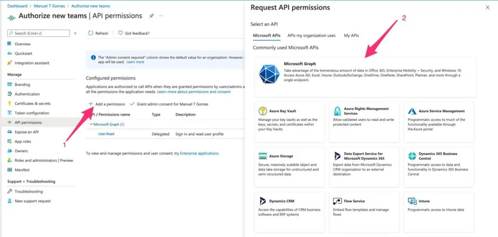This screenshot has height=237, width=498.
Task: Pin the API permissions page
Action: 152,16
